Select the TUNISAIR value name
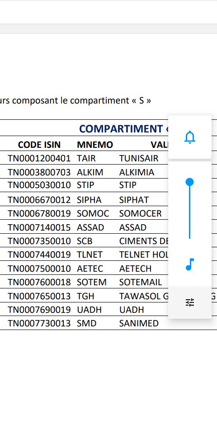This screenshot has width=217, height=434. (139, 158)
